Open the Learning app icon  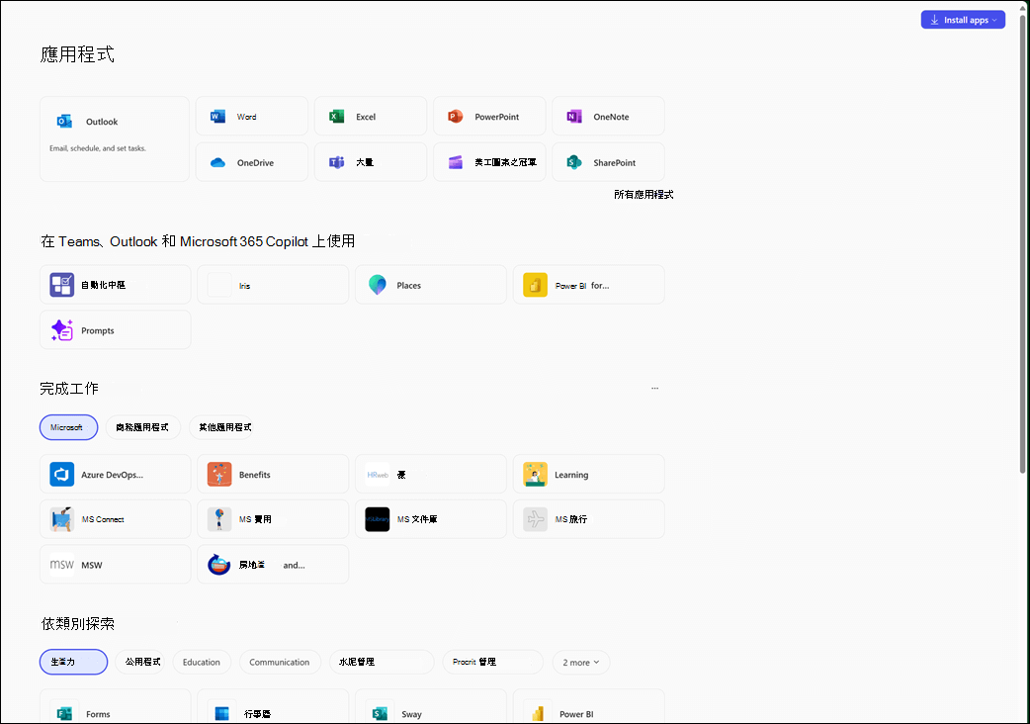pos(536,474)
